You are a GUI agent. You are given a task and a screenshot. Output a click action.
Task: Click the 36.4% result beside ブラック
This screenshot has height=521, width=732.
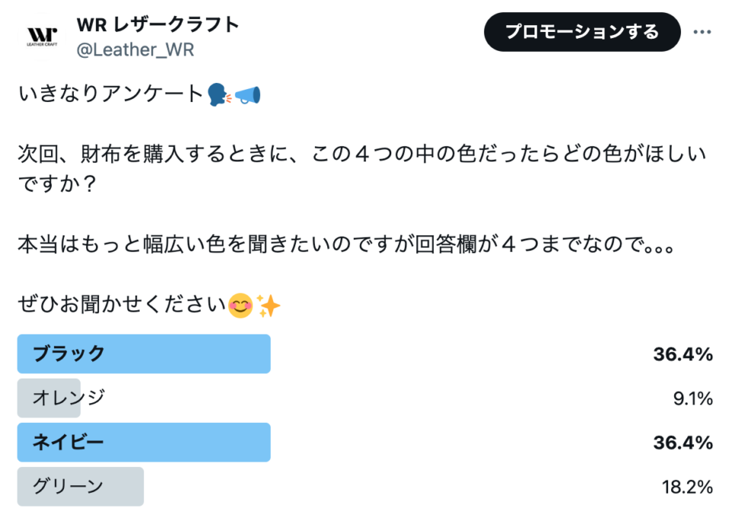pyautogui.click(x=682, y=353)
